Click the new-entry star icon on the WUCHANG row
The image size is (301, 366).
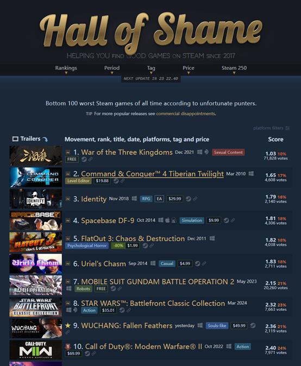(x=68, y=325)
